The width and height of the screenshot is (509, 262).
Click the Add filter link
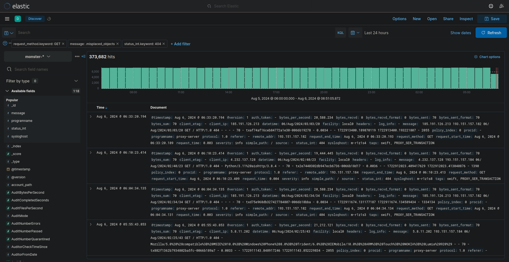[181, 44]
